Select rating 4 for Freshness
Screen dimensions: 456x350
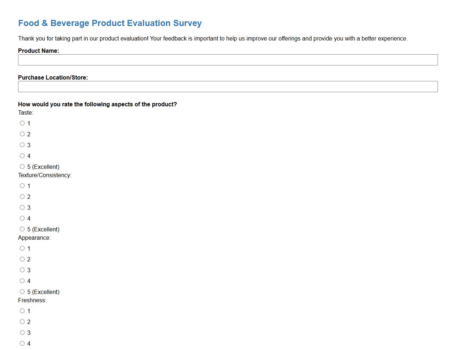(x=22, y=343)
